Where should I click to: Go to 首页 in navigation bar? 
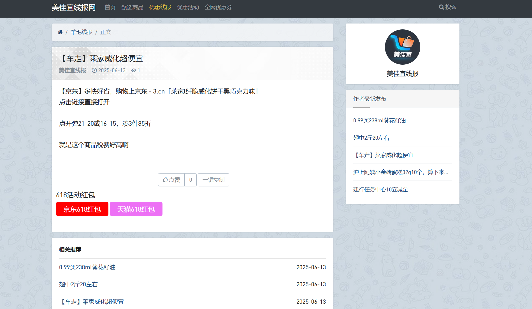(110, 7)
